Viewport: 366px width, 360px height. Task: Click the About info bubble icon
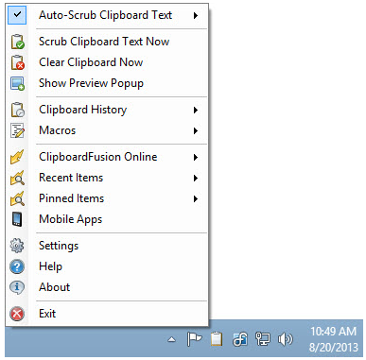17,287
